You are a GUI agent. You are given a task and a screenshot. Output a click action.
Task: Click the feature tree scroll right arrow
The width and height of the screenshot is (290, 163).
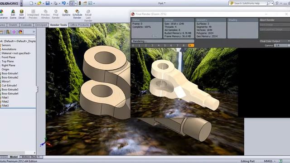[34, 153]
